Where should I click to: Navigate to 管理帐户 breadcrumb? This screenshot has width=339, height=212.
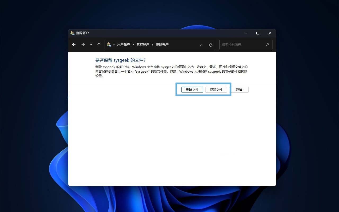[x=143, y=45]
